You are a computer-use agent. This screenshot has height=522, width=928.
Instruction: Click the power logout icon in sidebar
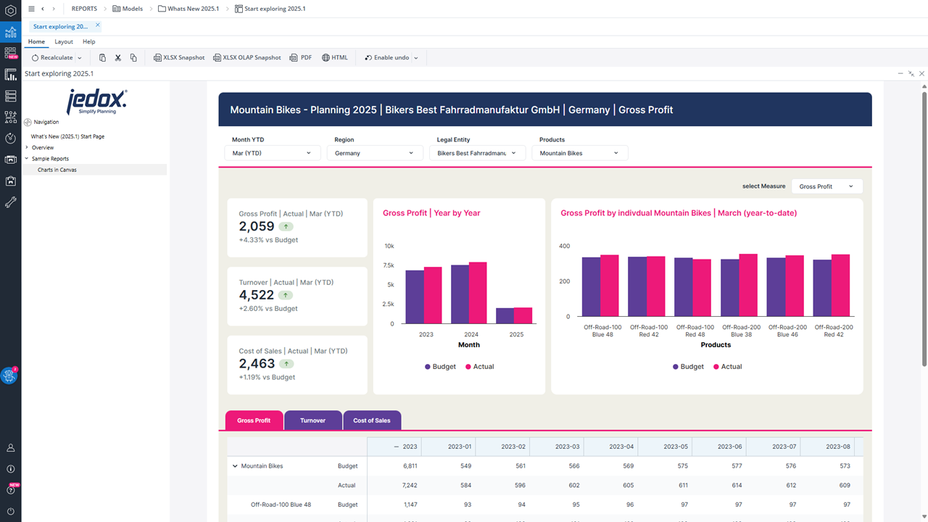coord(10,512)
